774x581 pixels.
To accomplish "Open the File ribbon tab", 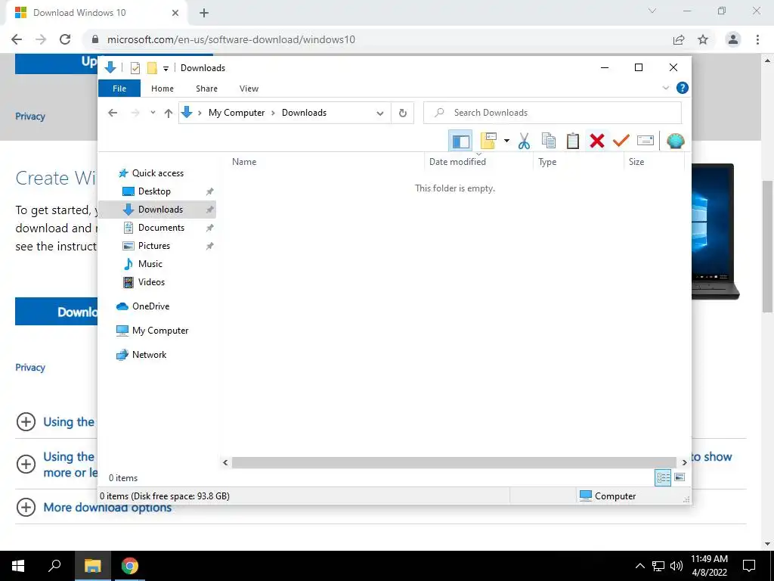I will 119,89.
